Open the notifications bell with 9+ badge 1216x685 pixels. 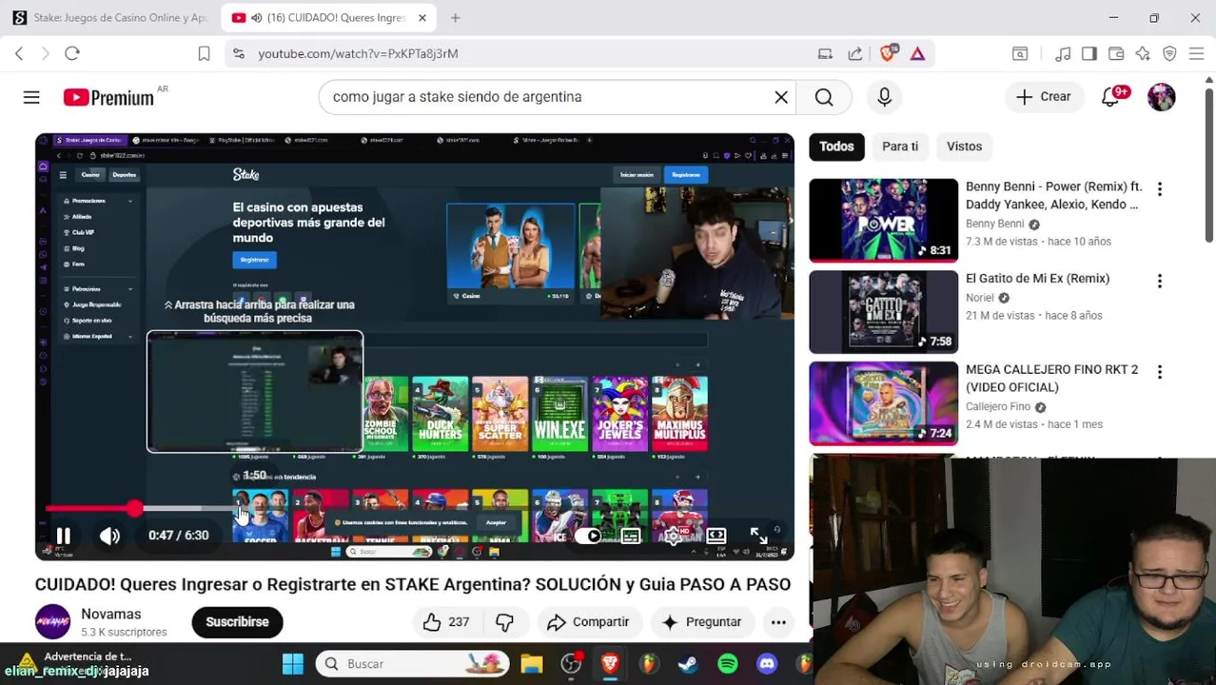1111,97
